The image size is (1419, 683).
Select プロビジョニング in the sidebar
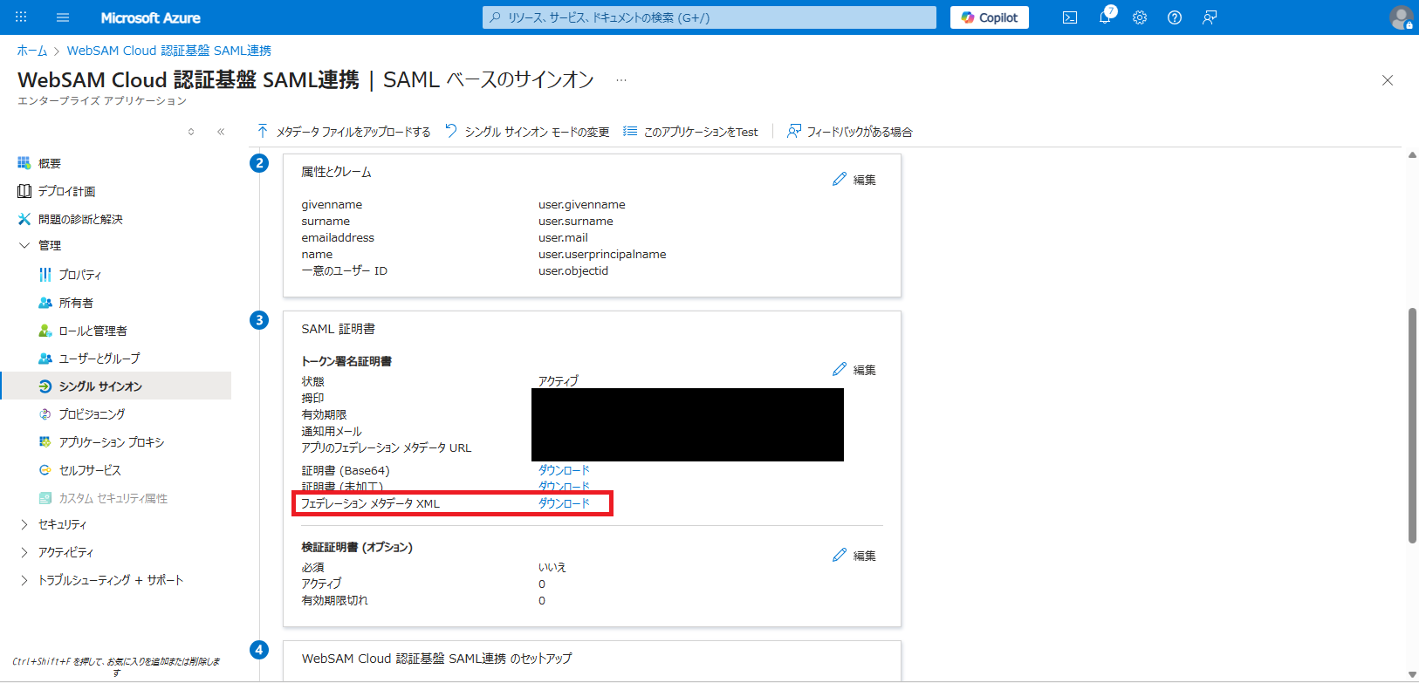(x=92, y=414)
